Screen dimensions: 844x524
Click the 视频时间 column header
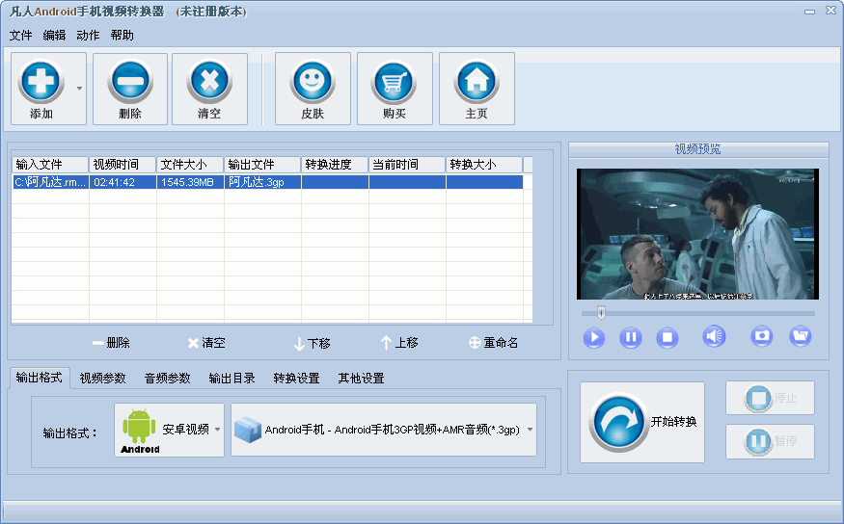point(123,165)
